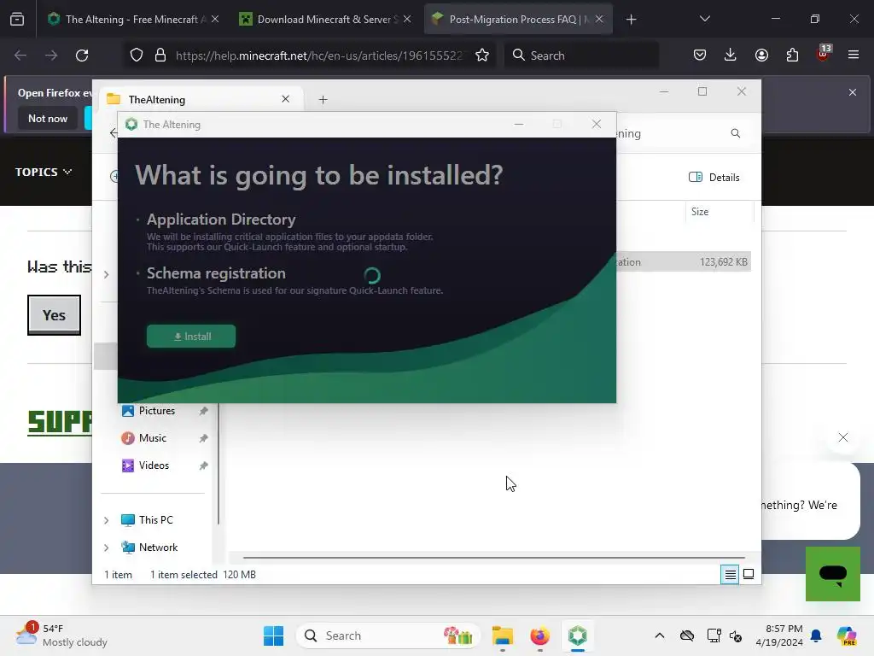Open the Copilot preview taskbar icon

click(x=846, y=635)
